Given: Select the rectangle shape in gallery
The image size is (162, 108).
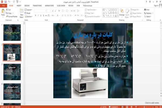Looking at the screenshot, I should pos(111,10).
